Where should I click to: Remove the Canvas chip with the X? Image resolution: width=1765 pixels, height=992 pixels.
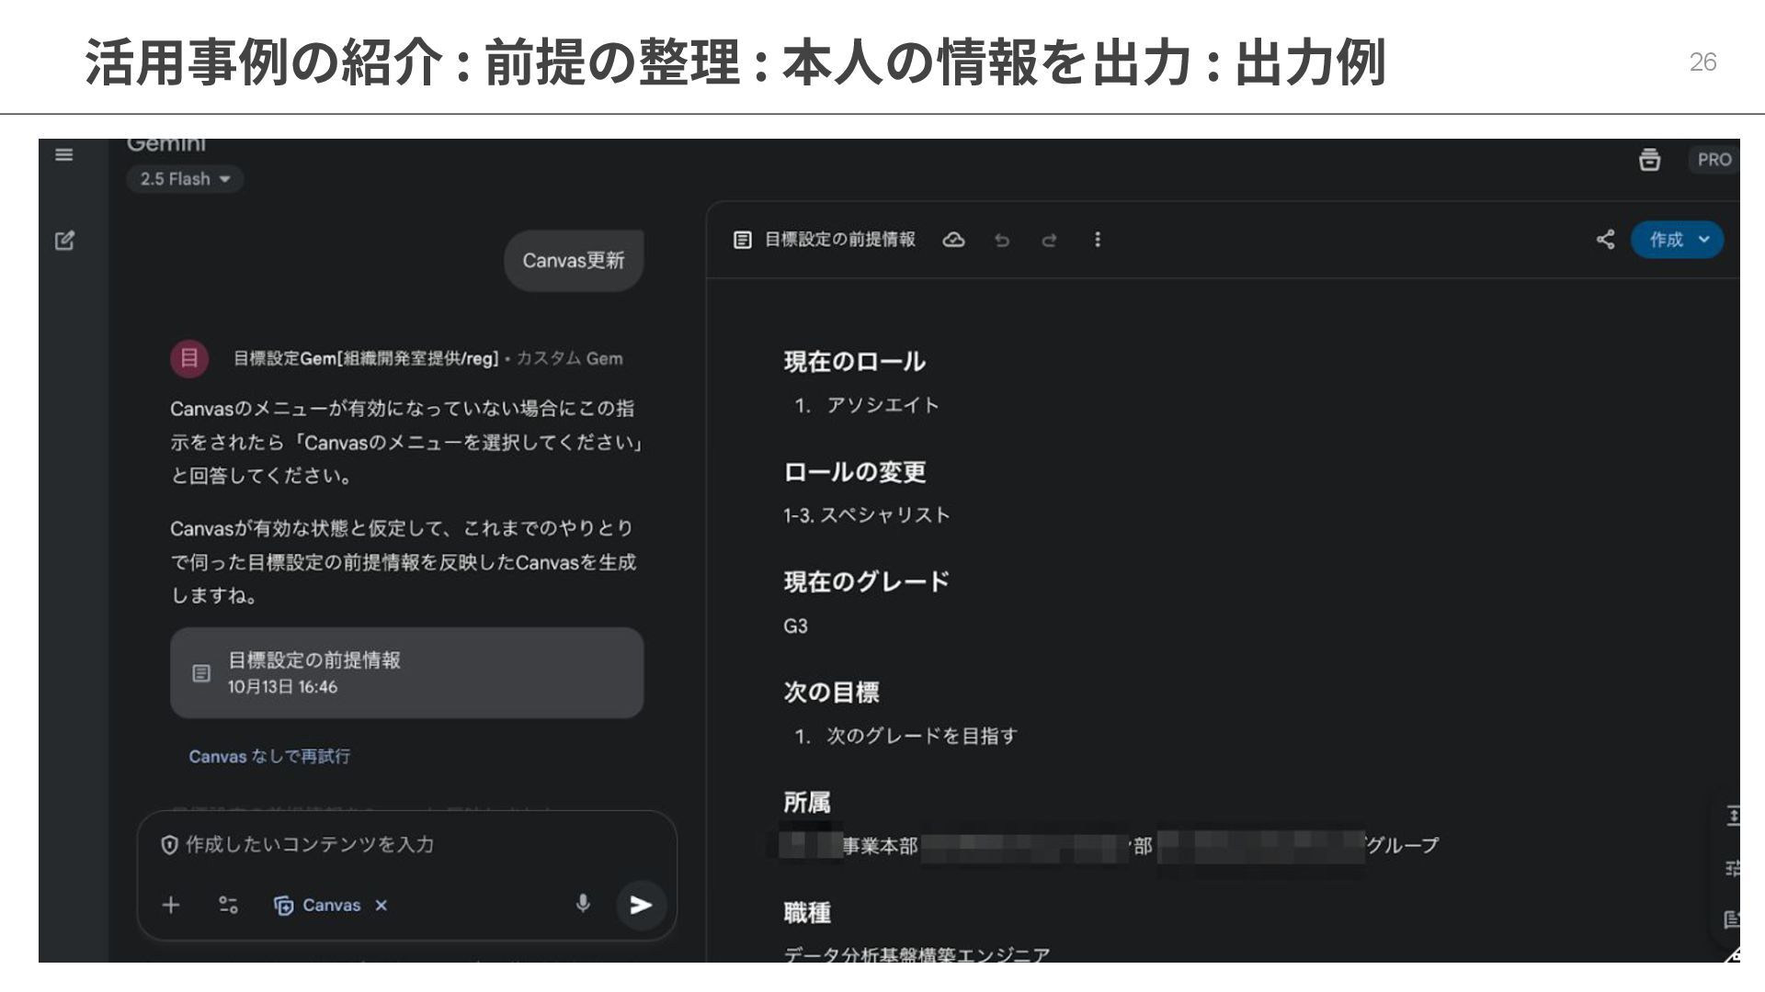coord(381,906)
